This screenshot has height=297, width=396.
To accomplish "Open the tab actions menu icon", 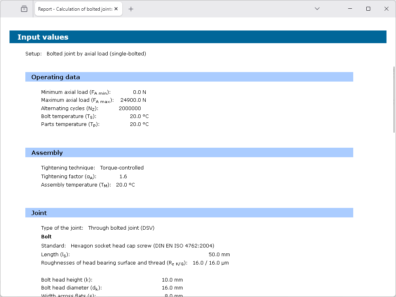I will pos(24,9).
